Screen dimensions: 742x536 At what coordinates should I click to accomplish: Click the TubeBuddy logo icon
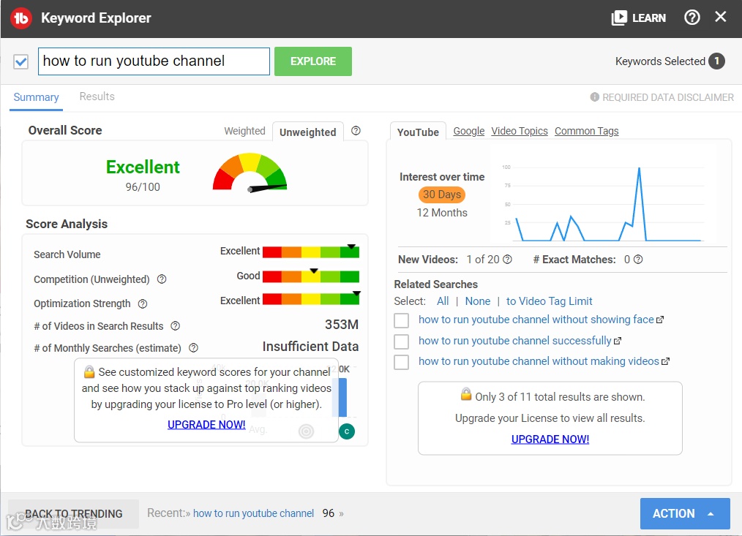[x=20, y=18]
